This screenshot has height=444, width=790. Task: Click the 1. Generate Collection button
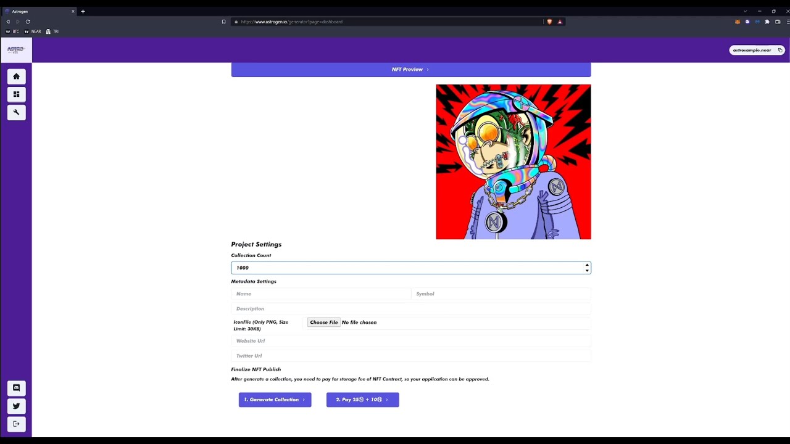[275, 400]
